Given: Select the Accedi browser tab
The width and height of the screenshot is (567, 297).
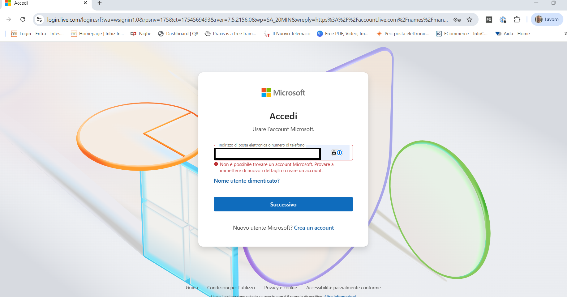Looking at the screenshot, I should tap(46, 3).
